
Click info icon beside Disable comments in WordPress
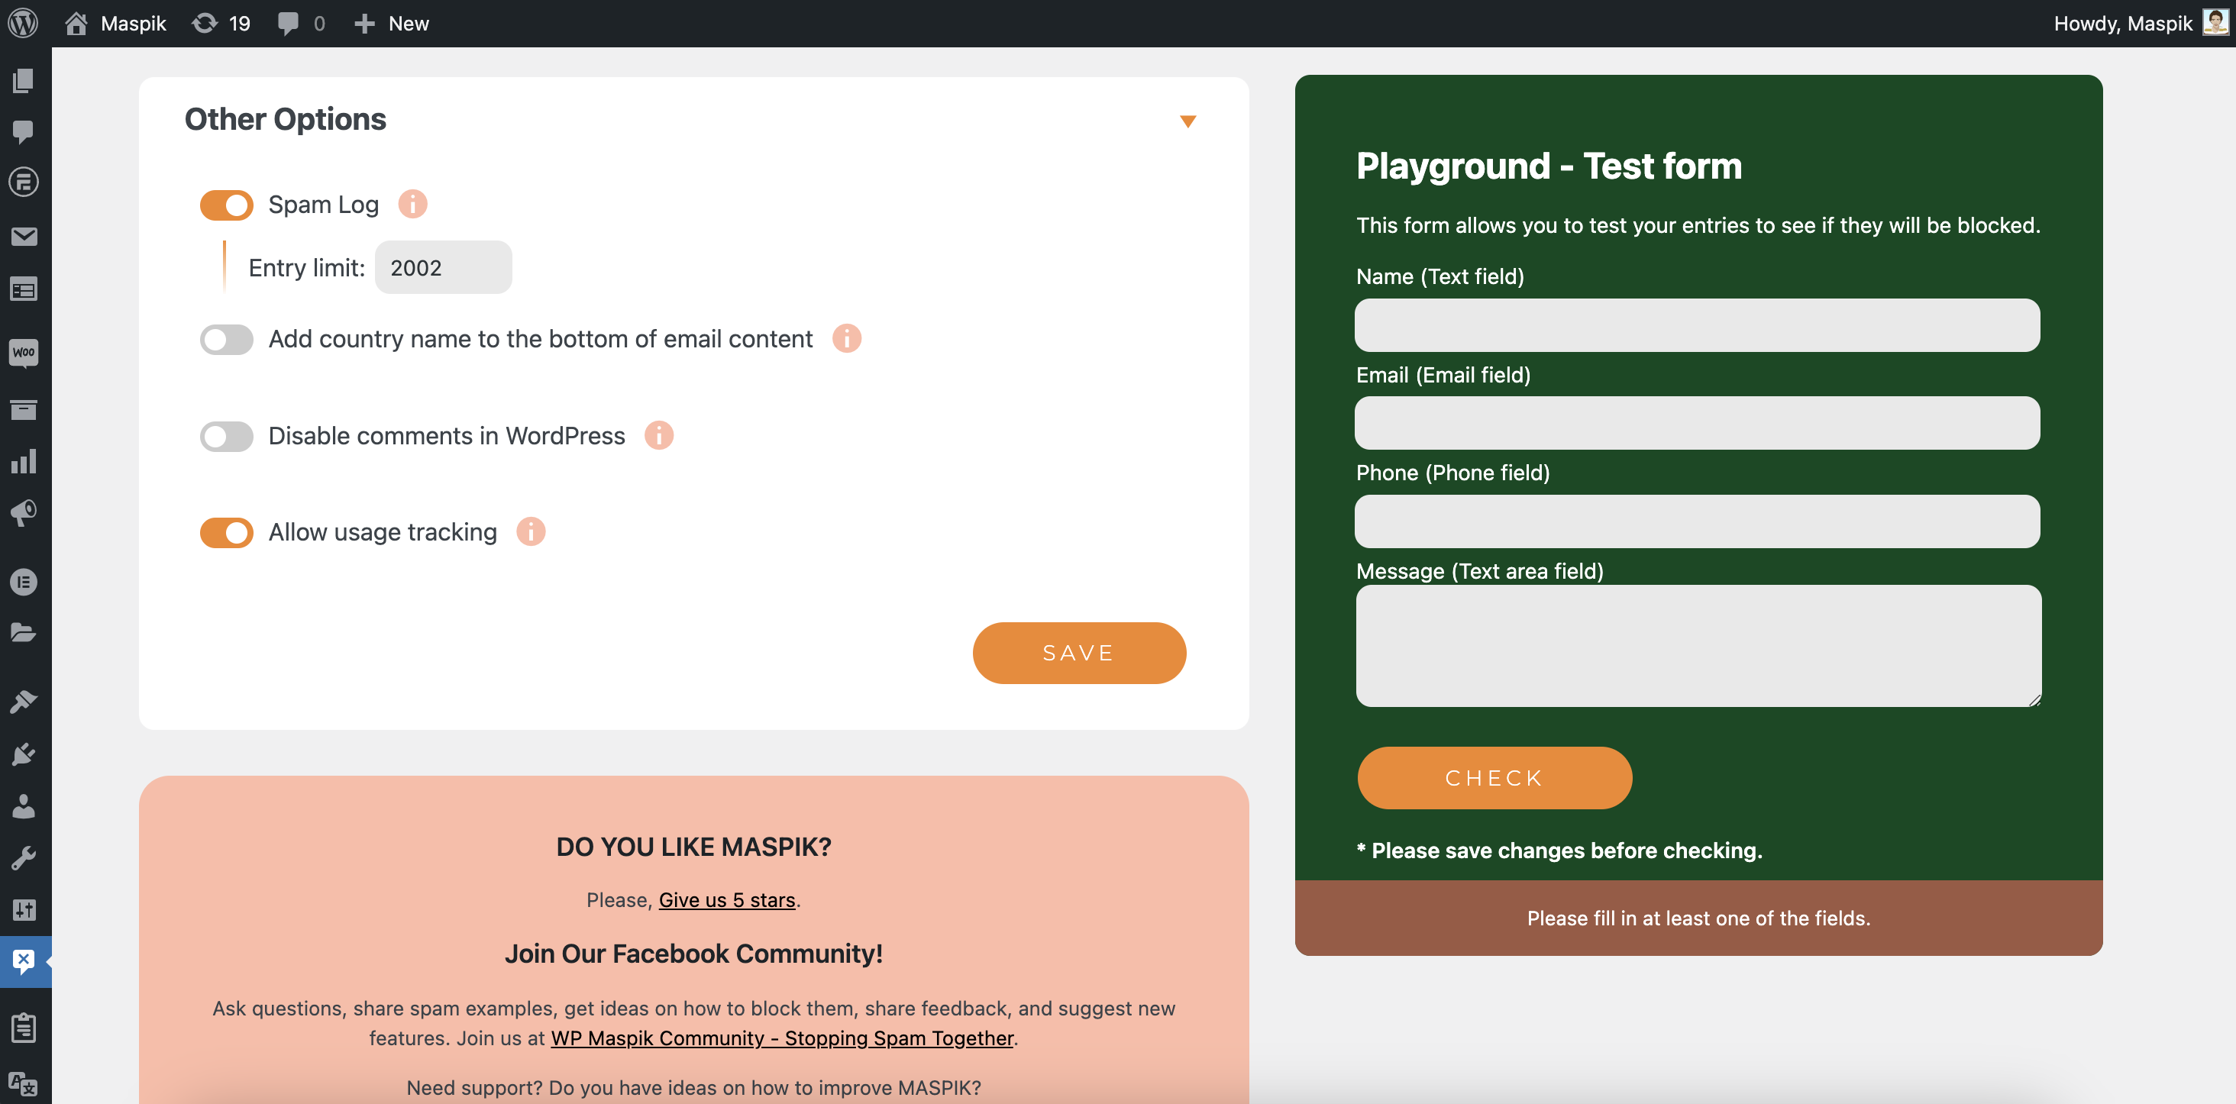coord(659,436)
